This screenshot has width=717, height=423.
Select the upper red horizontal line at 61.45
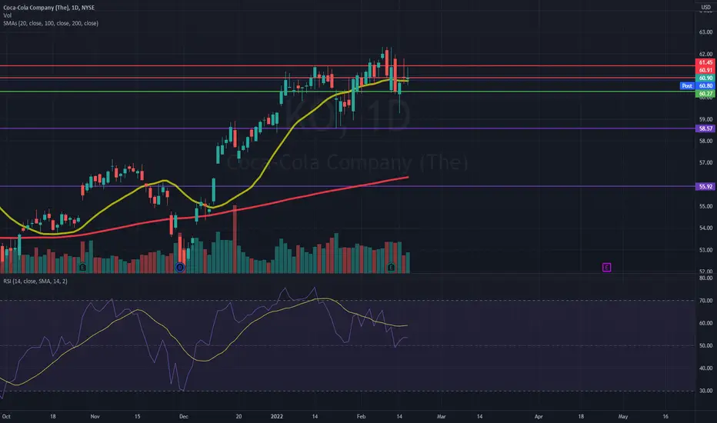(x=348, y=66)
